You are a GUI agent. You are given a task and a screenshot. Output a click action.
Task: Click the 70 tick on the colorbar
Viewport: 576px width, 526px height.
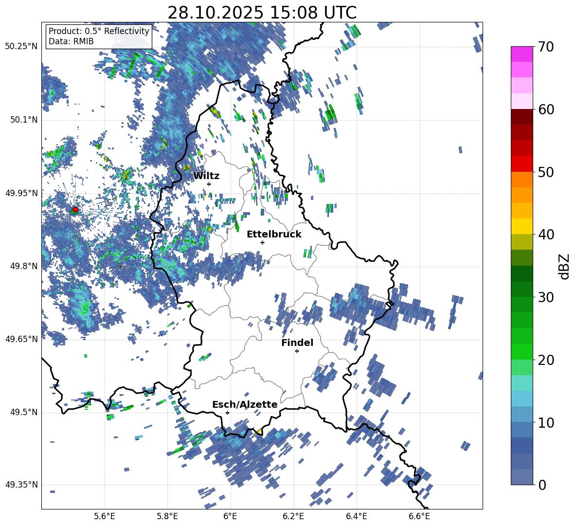tap(546, 47)
